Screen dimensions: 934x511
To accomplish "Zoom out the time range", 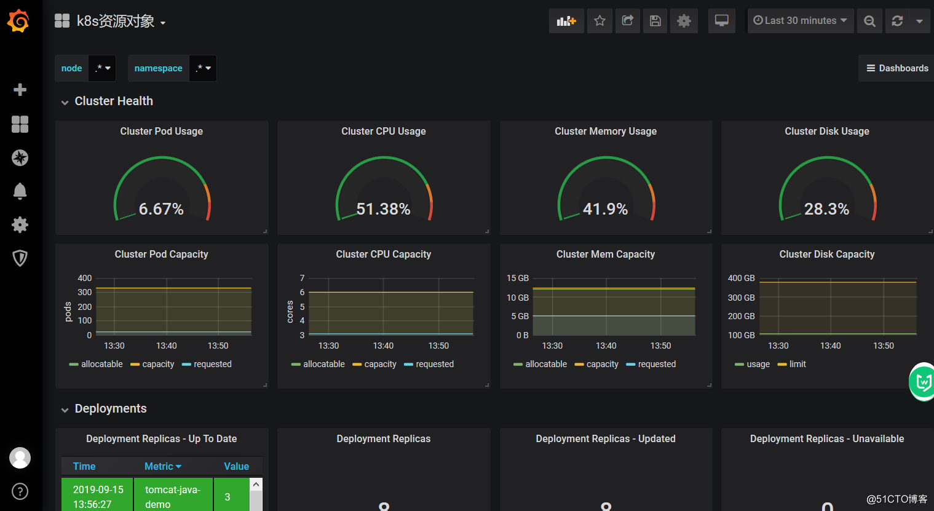I will click(x=869, y=21).
